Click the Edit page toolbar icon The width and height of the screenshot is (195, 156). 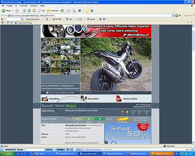point(80,10)
